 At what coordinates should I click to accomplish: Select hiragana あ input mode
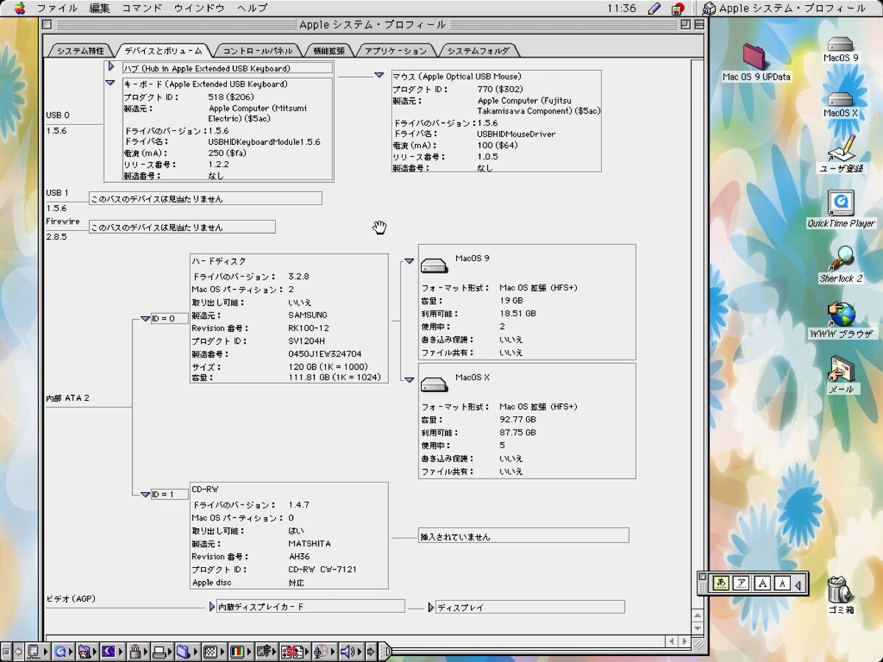coord(721,583)
